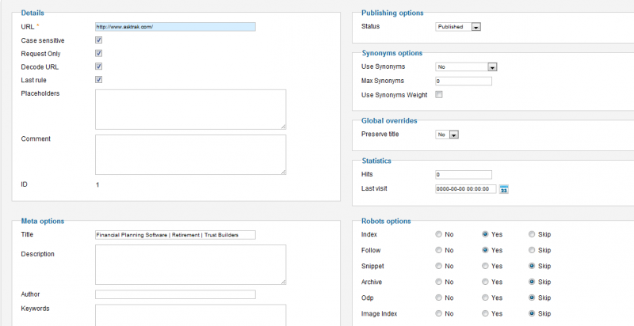Click the Max Synonyms input field
Screen dimensions: 634x326
(x=464, y=81)
